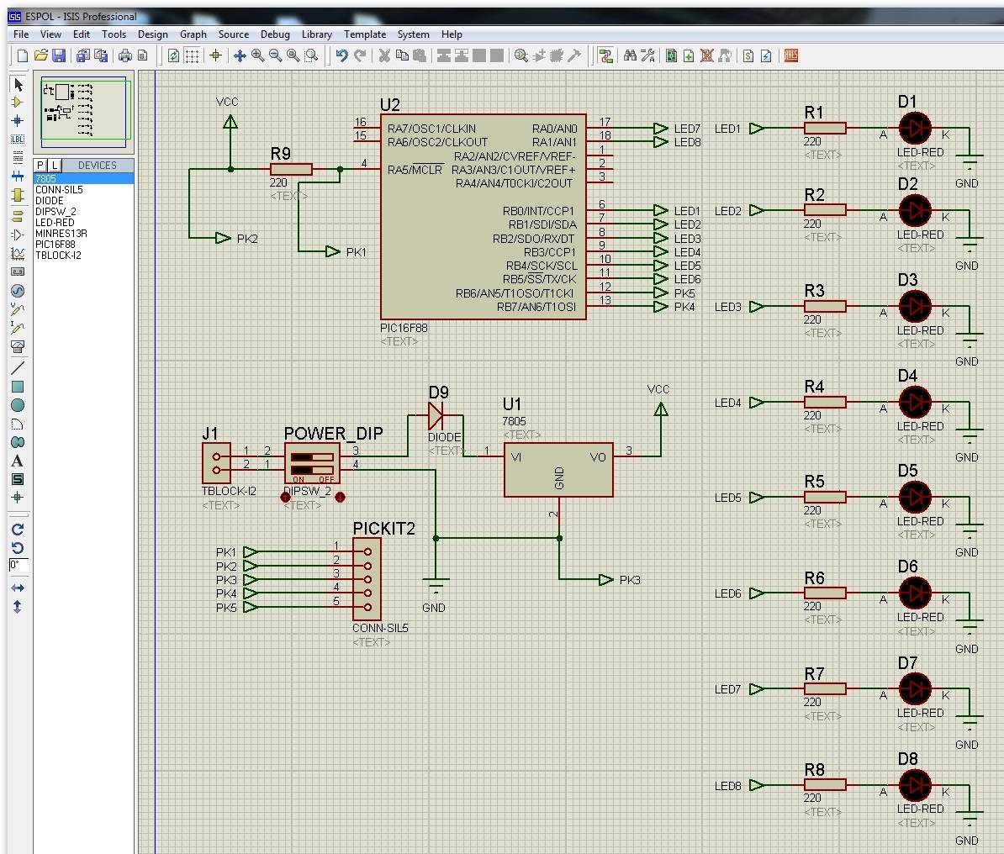Open Virtual Instruments mode
The height and width of the screenshot is (854, 1004).
tap(18, 346)
